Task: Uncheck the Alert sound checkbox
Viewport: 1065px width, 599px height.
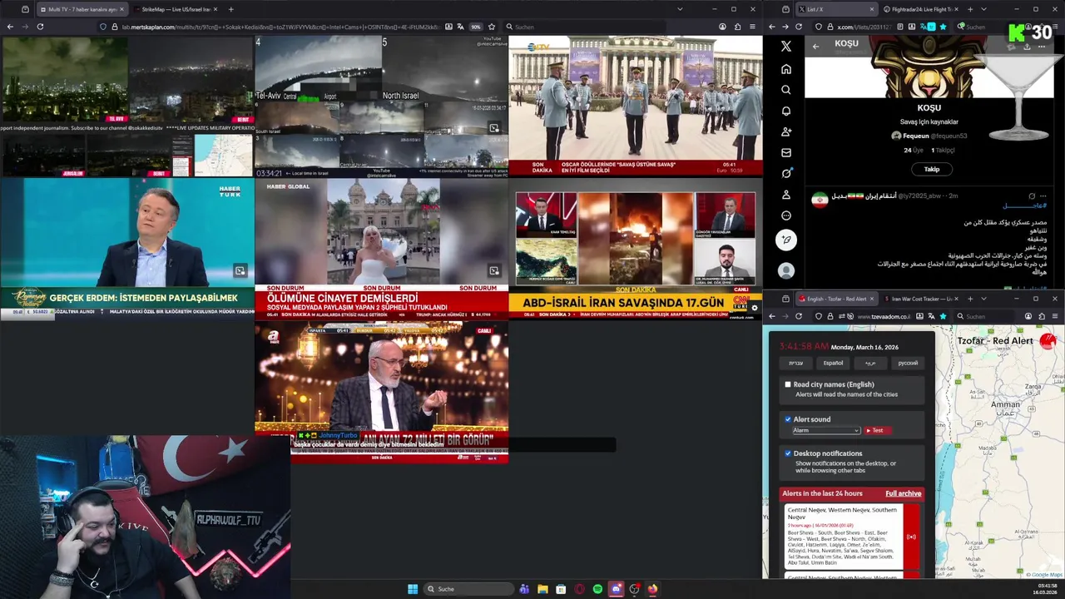Action: 788,419
